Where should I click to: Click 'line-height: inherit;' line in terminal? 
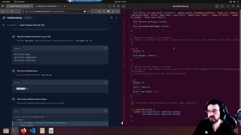pyautogui.click(x=145, y=55)
